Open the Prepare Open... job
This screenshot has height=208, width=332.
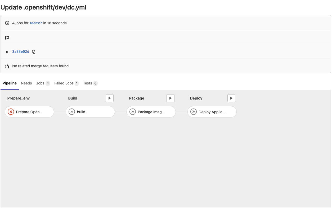(29, 112)
